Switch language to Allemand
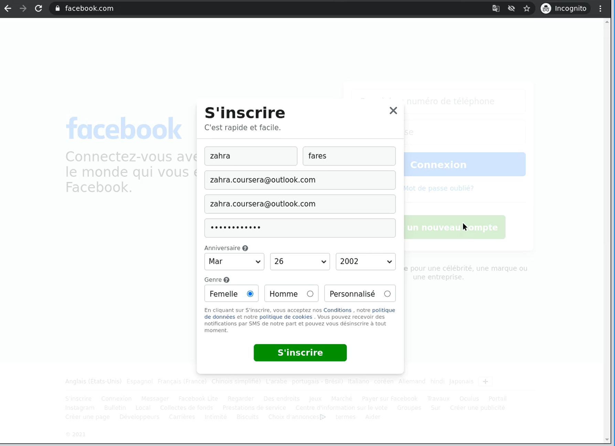Image resolution: width=615 pixels, height=446 pixels. (x=412, y=381)
